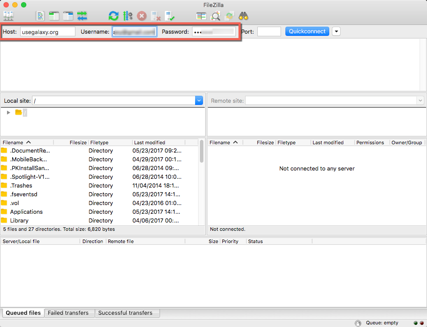Sort local files by Last modified column
The image size is (427, 327).
click(x=159, y=143)
